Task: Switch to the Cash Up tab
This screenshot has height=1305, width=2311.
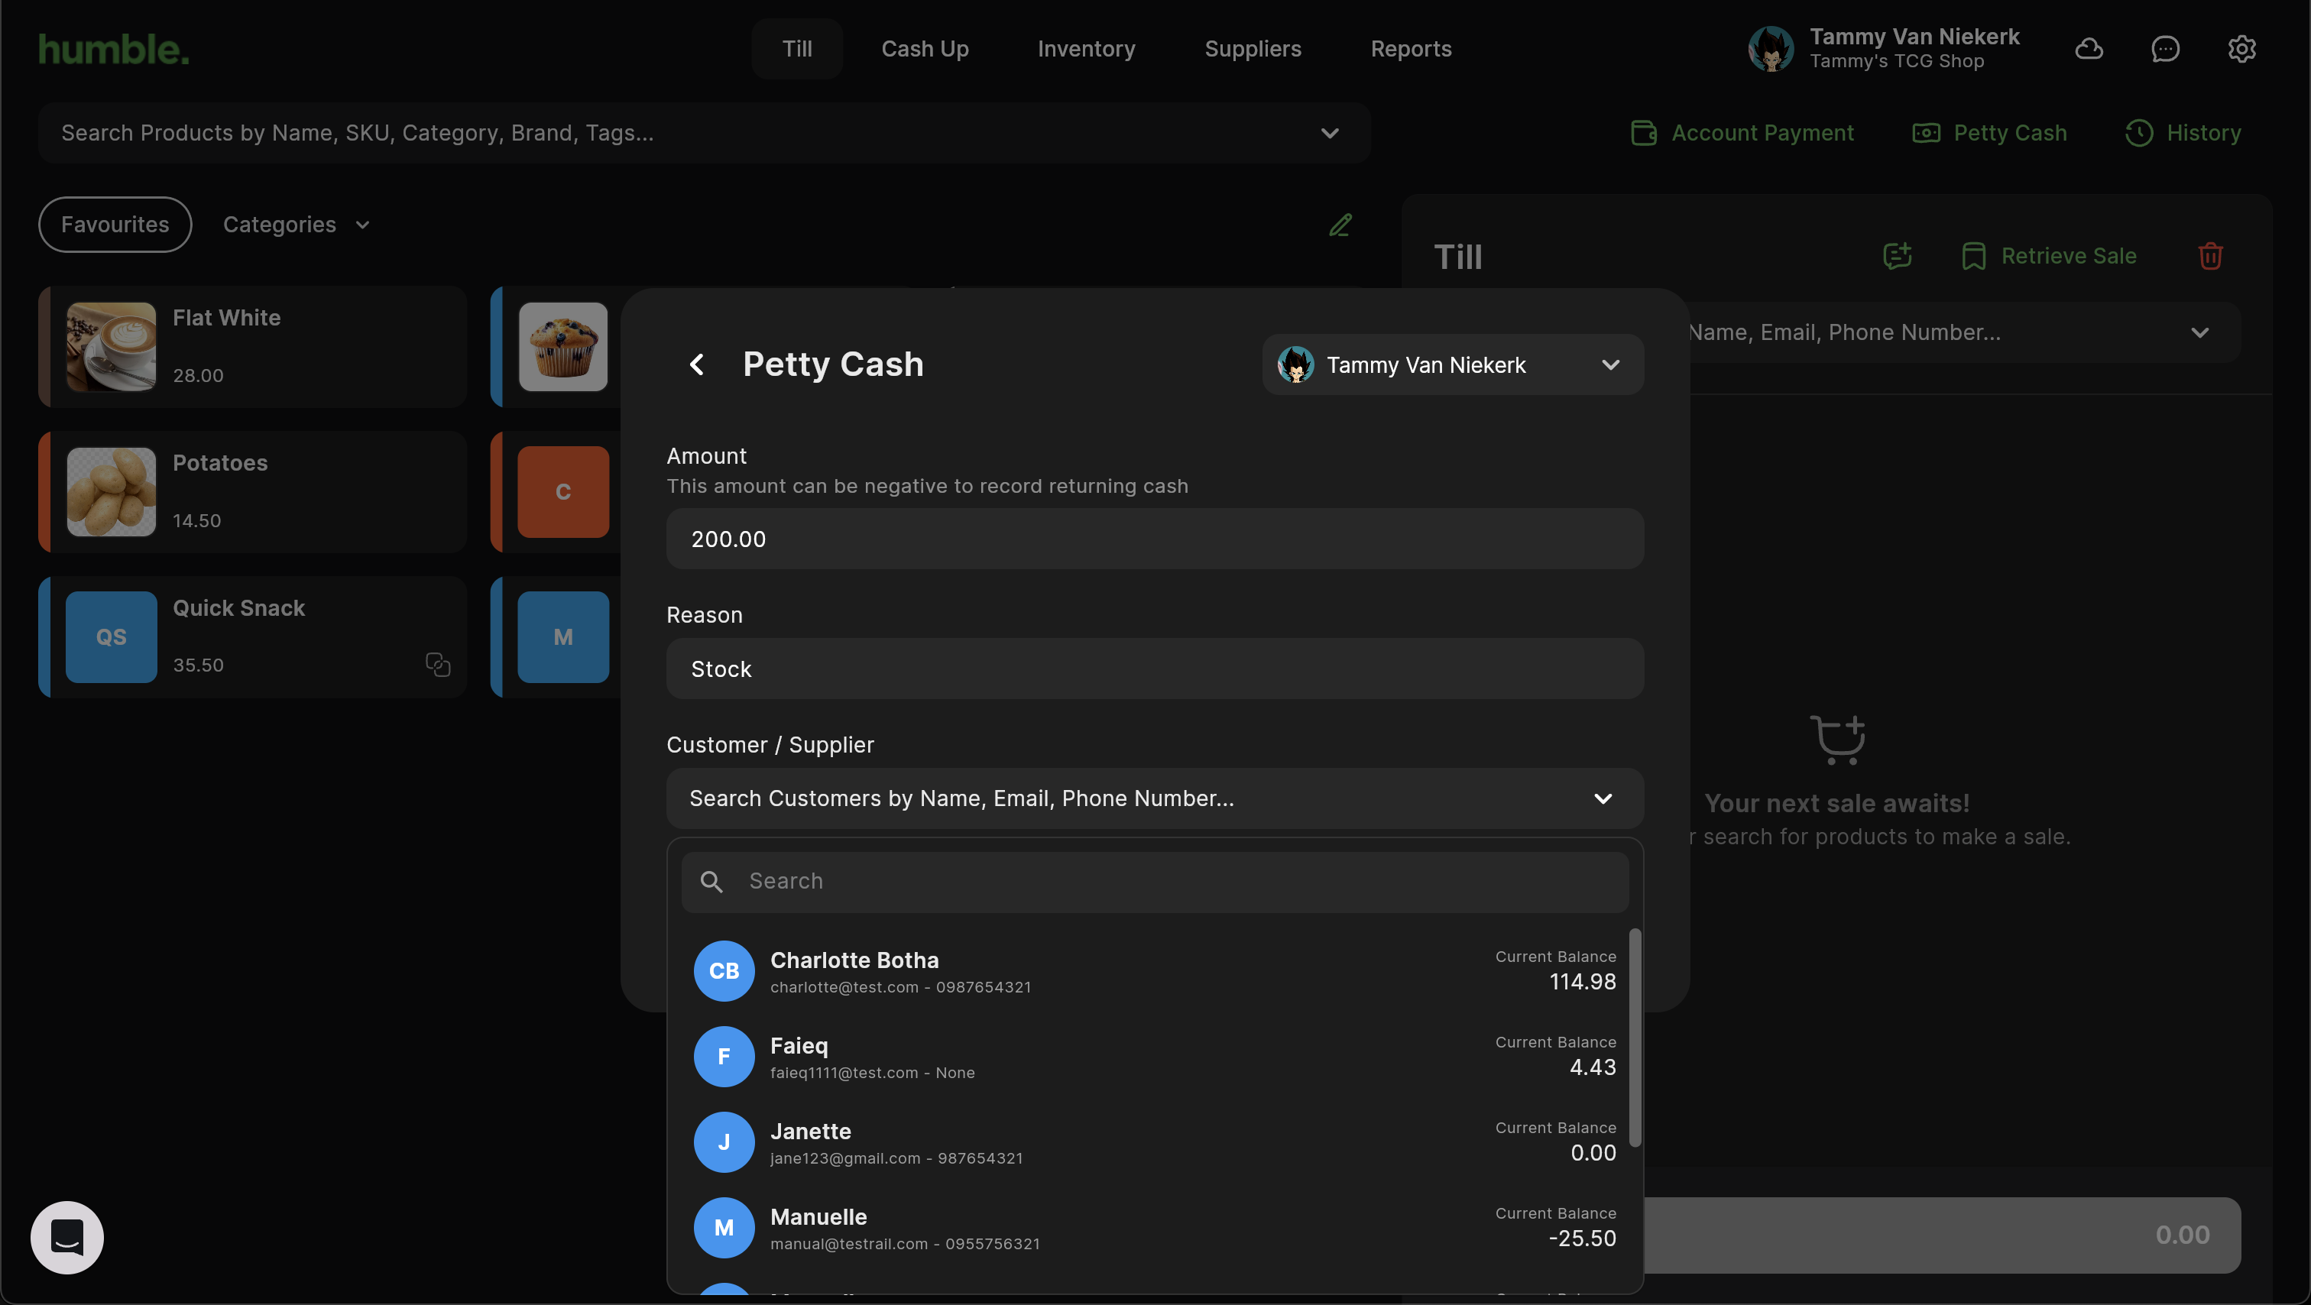Action: coord(924,48)
